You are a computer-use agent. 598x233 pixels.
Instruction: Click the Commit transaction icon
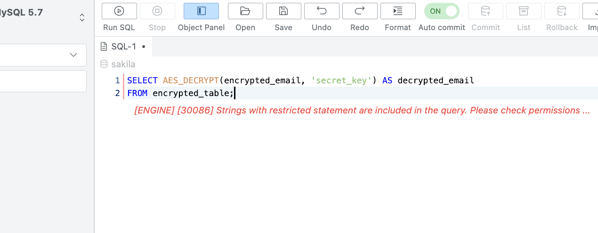485,11
